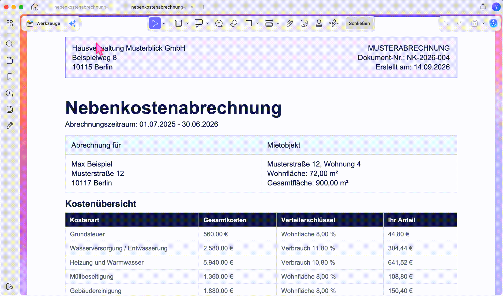Select the text comment tool
Screen dimensions: 503x296
pyautogui.click(x=199, y=23)
